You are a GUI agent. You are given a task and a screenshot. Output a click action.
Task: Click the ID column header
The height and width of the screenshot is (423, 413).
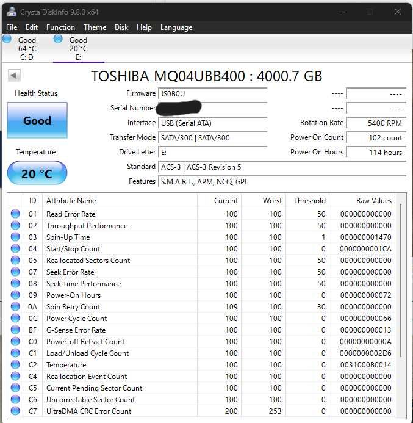pos(32,201)
